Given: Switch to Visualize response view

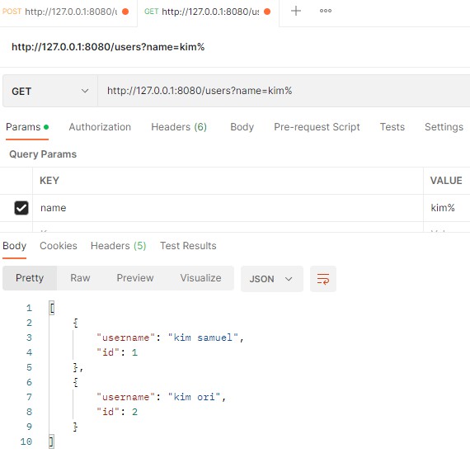Looking at the screenshot, I should pos(200,278).
